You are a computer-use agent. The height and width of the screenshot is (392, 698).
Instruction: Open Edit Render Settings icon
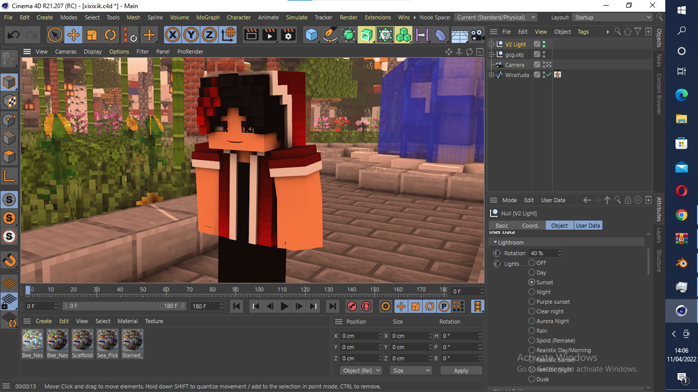point(288,35)
